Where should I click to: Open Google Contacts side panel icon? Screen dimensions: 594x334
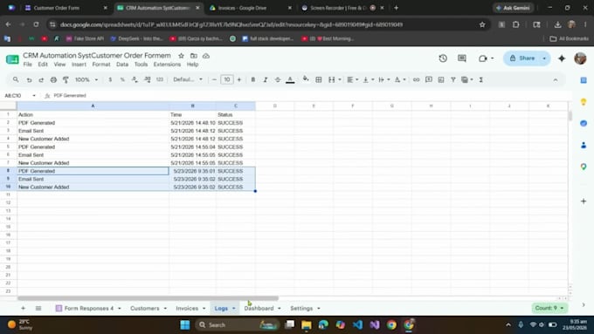pyautogui.click(x=584, y=145)
